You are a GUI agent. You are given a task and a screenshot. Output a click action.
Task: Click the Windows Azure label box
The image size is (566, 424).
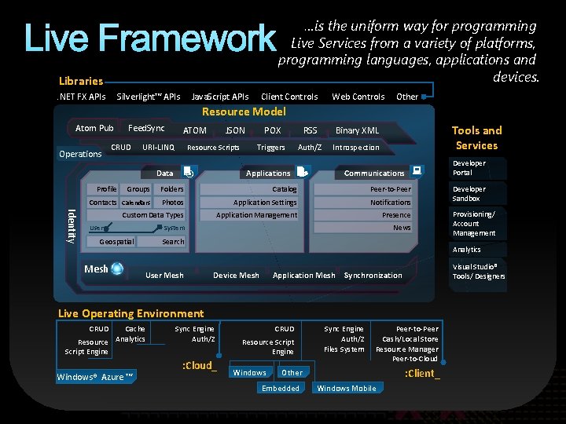pos(96,377)
